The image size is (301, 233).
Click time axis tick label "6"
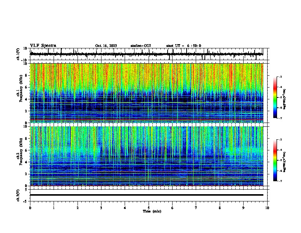pyautogui.click(x=173, y=208)
